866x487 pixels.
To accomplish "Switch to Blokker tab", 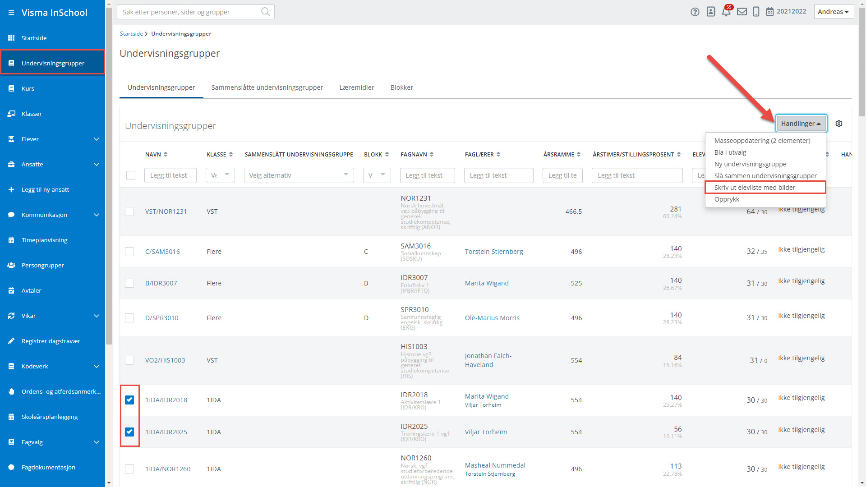I will 402,87.
